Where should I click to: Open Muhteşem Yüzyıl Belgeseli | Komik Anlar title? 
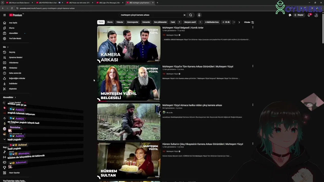point(183,28)
